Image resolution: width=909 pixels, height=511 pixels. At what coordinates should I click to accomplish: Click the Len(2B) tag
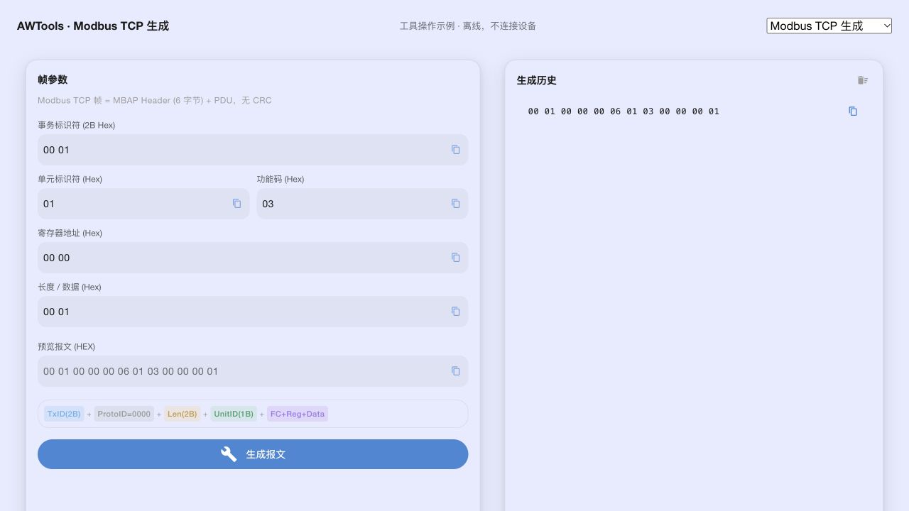183,414
